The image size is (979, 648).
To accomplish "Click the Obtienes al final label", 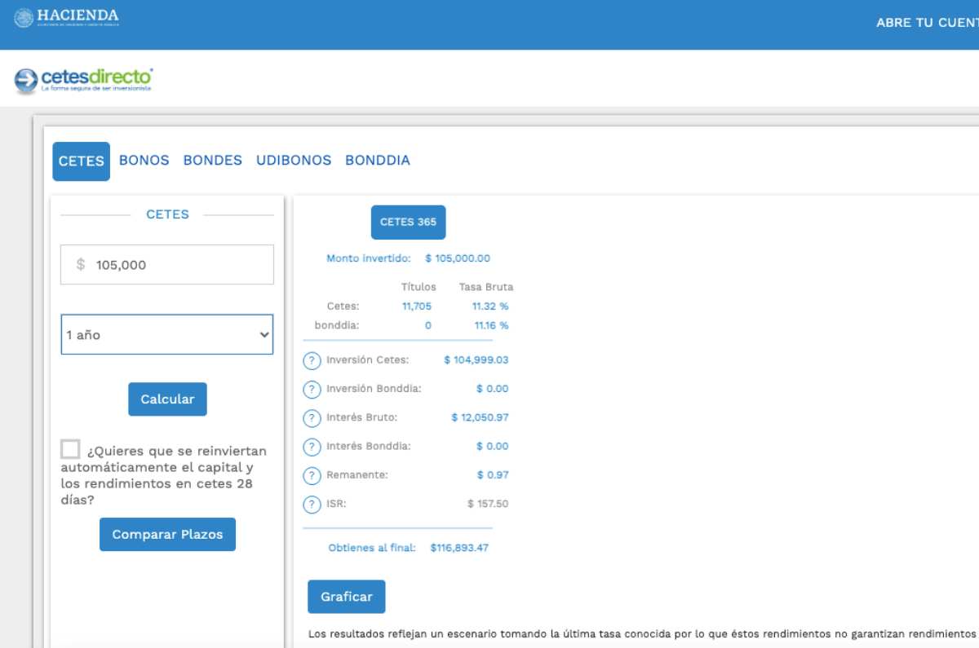I will [372, 548].
